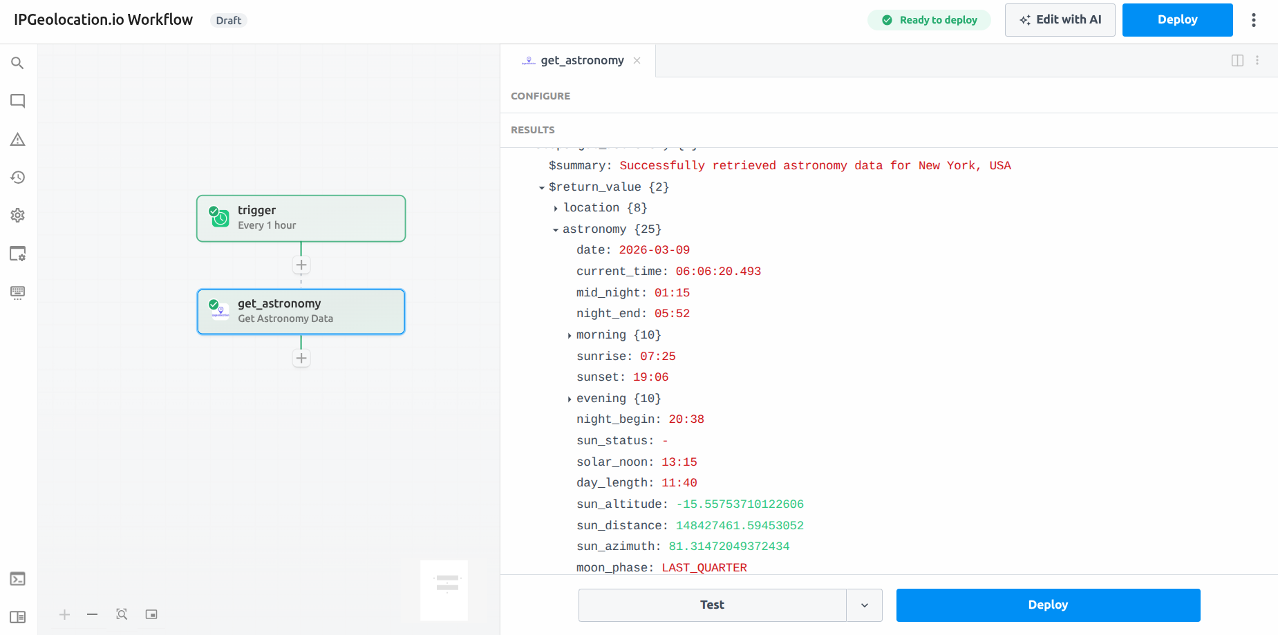Toggle the minimap display icon

tap(151, 614)
